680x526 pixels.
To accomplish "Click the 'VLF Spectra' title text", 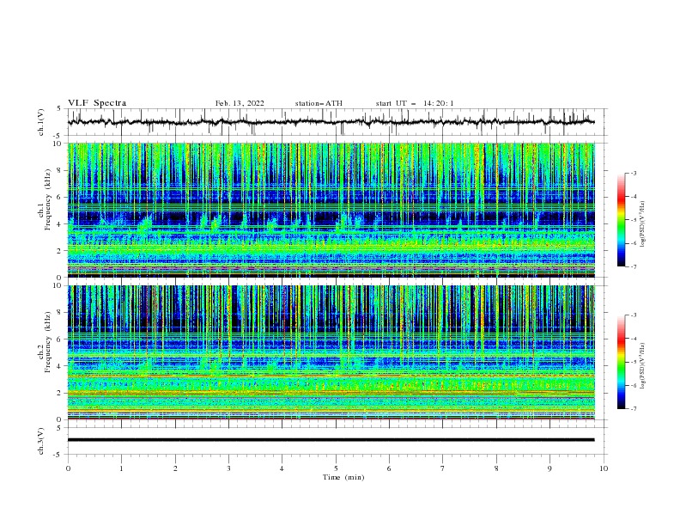I will [x=97, y=103].
